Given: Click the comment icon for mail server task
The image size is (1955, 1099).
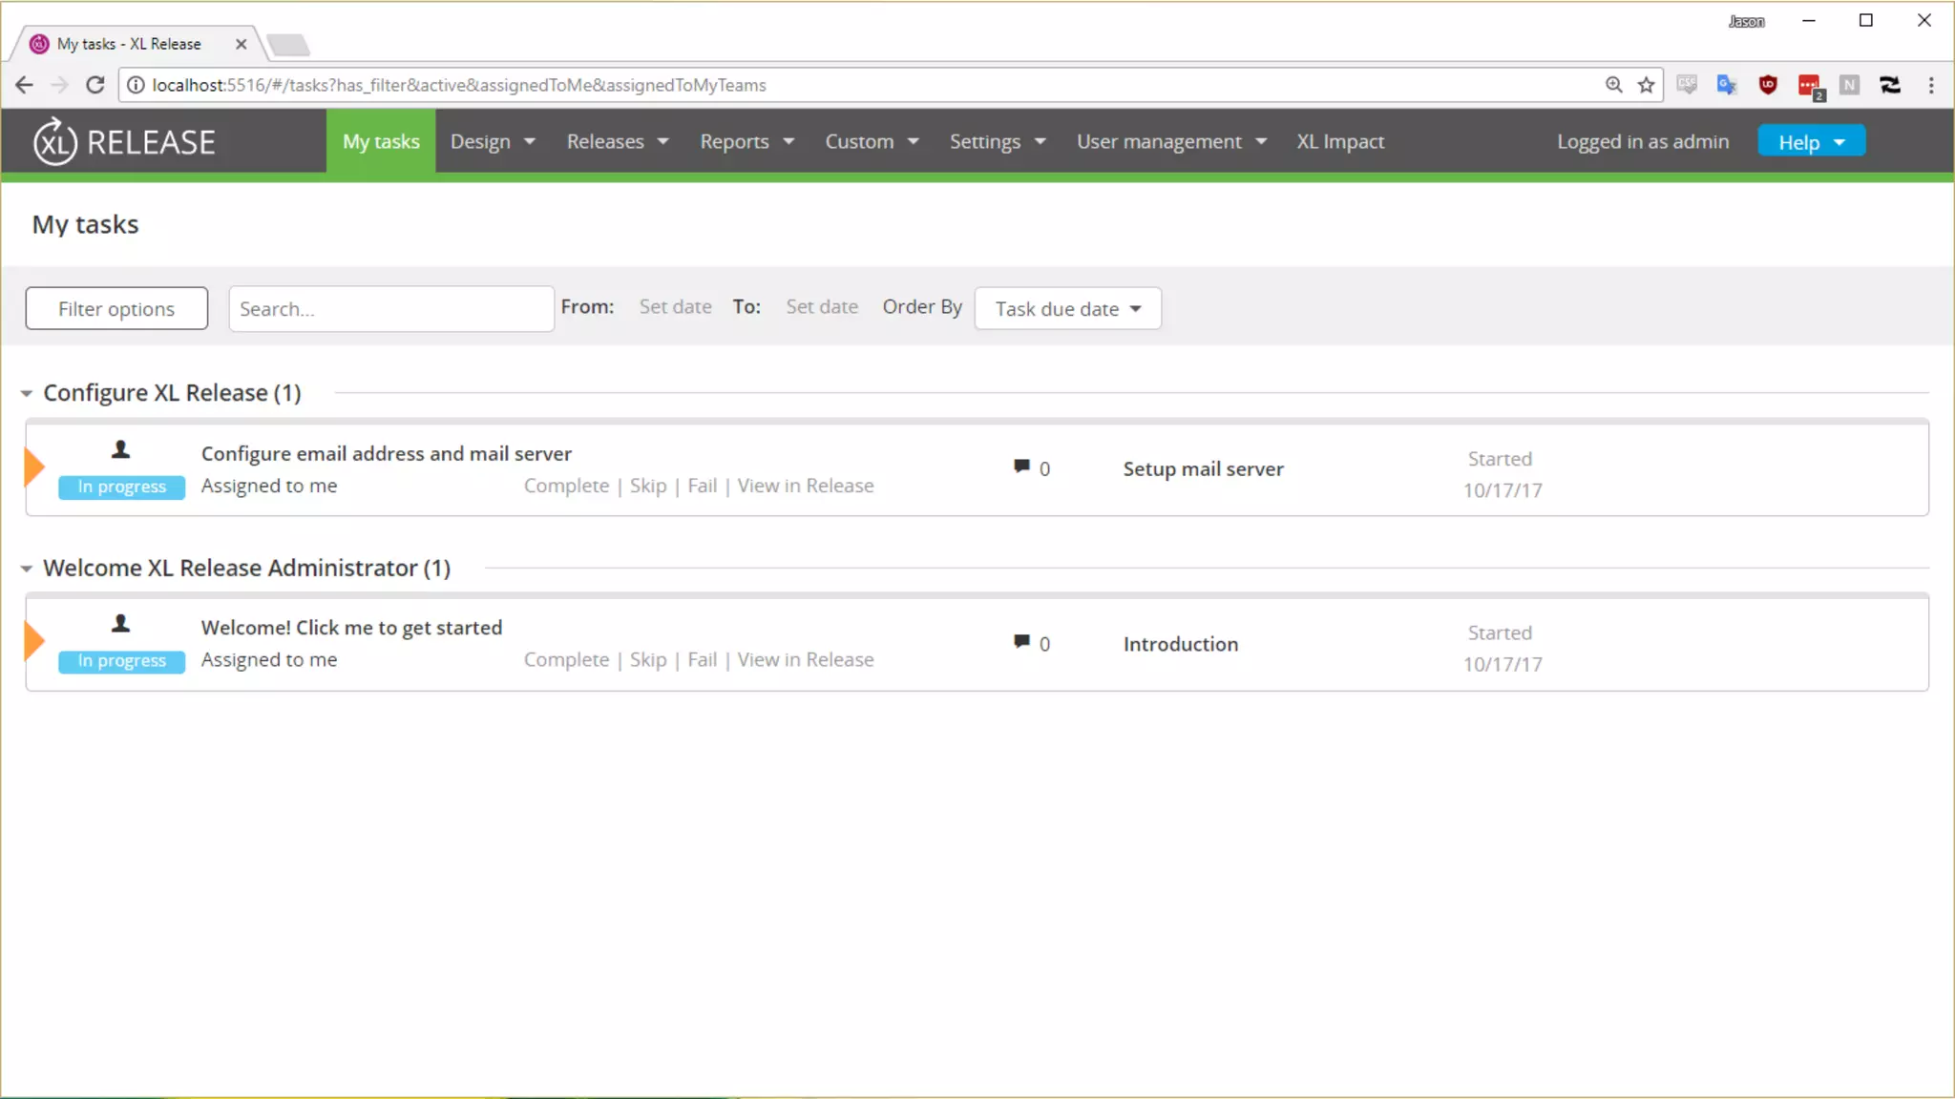Looking at the screenshot, I should pos(1021,467).
